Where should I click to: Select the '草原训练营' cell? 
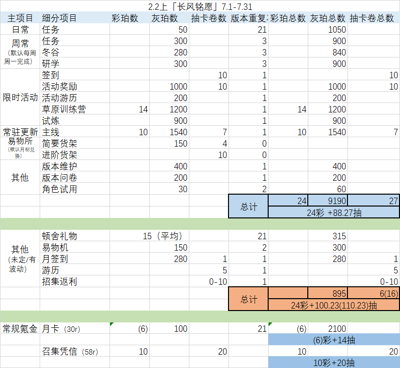pyautogui.click(x=75, y=109)
